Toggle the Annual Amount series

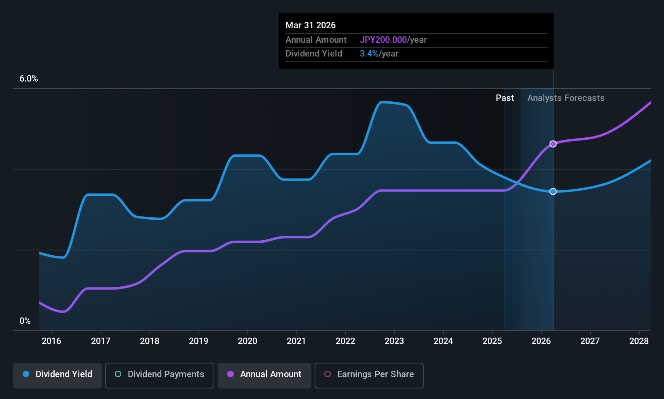264,375
